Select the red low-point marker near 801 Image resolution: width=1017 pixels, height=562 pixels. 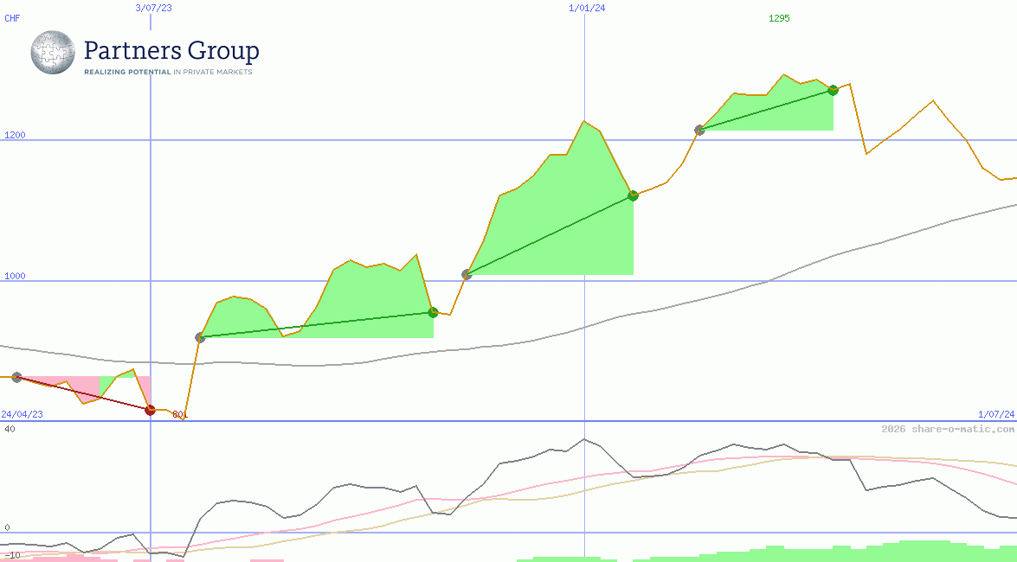[150, 411]
